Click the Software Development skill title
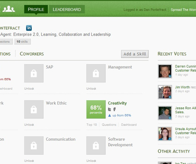Image resolution: width=196 pixels, height=164 pixels. [x=120, y=142]
